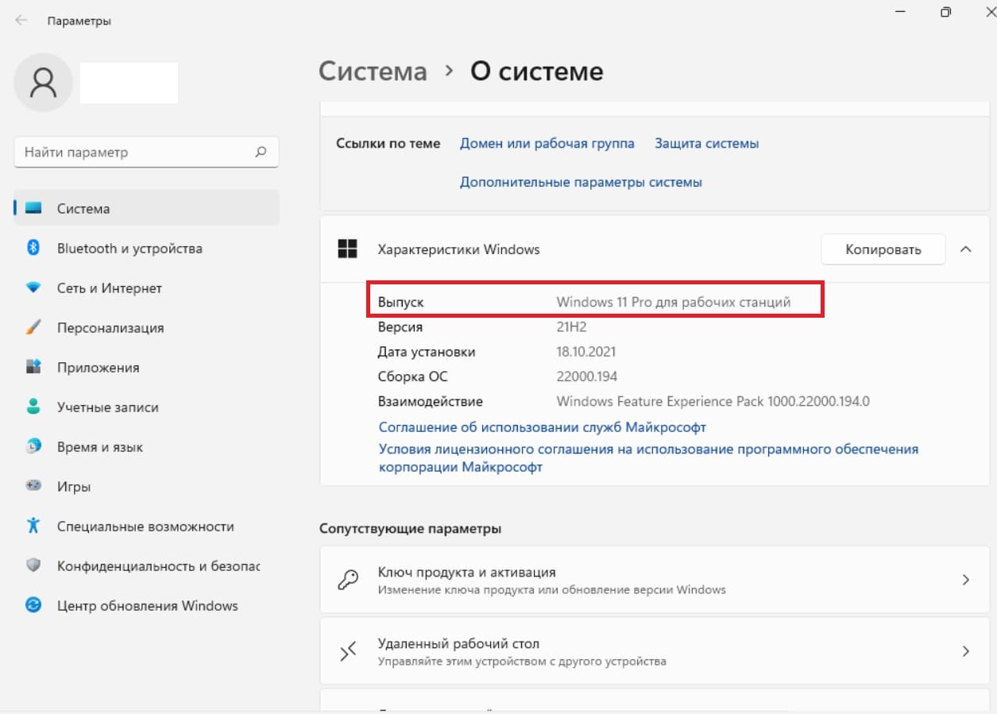Click the Bluetooth icon in sidebar
The width and height of the screenshot is (997, 714).
(x=33, y=248)
